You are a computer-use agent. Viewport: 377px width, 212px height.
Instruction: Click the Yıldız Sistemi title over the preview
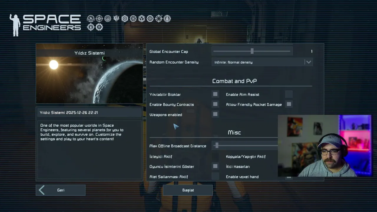pyautogui.click(x=90, y=53)
